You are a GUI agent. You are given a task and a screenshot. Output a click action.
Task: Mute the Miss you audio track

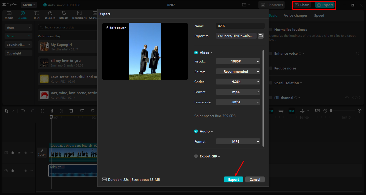point(25,170)
